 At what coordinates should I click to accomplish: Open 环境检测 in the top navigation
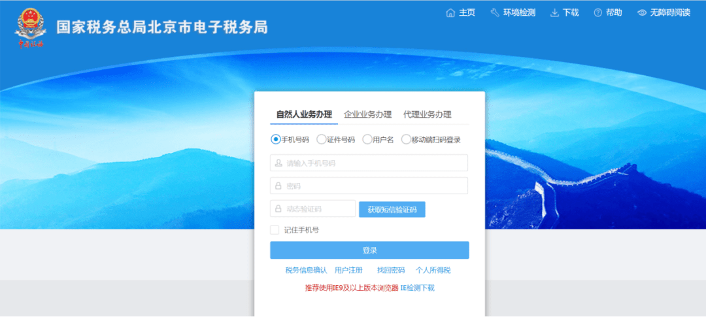(x=519, y=13)
